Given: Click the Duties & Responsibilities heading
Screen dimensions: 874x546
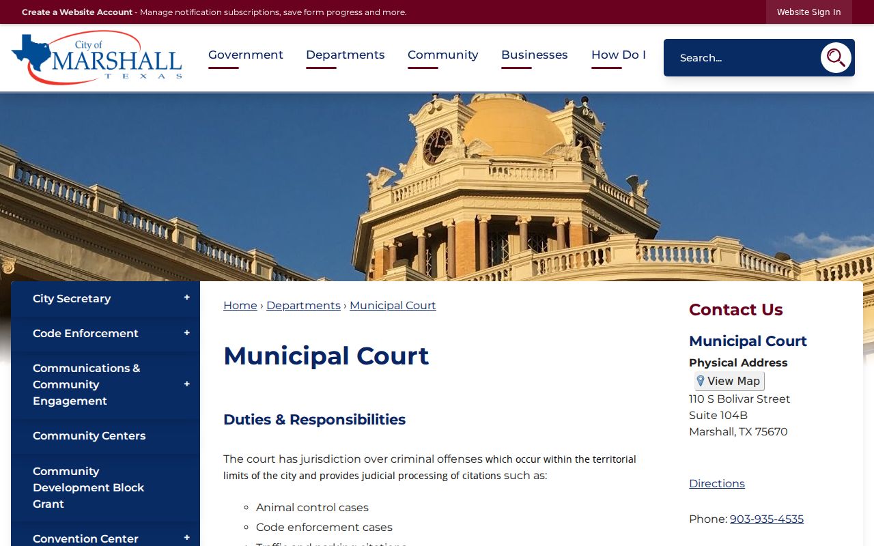Looking at the screenshot, I should [x=315, y=419].
